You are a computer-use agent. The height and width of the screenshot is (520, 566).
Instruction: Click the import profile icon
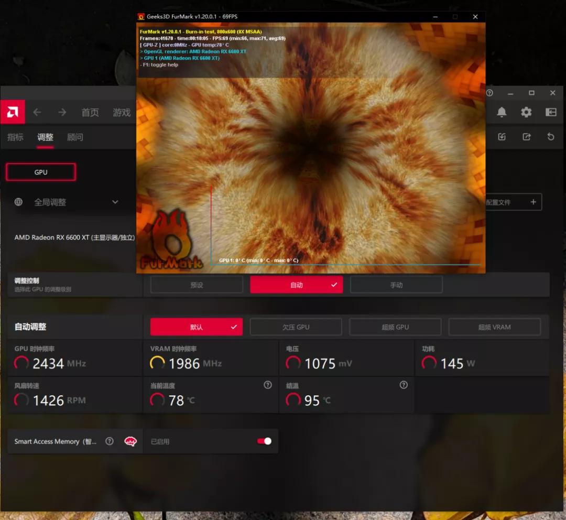point(502,136)
